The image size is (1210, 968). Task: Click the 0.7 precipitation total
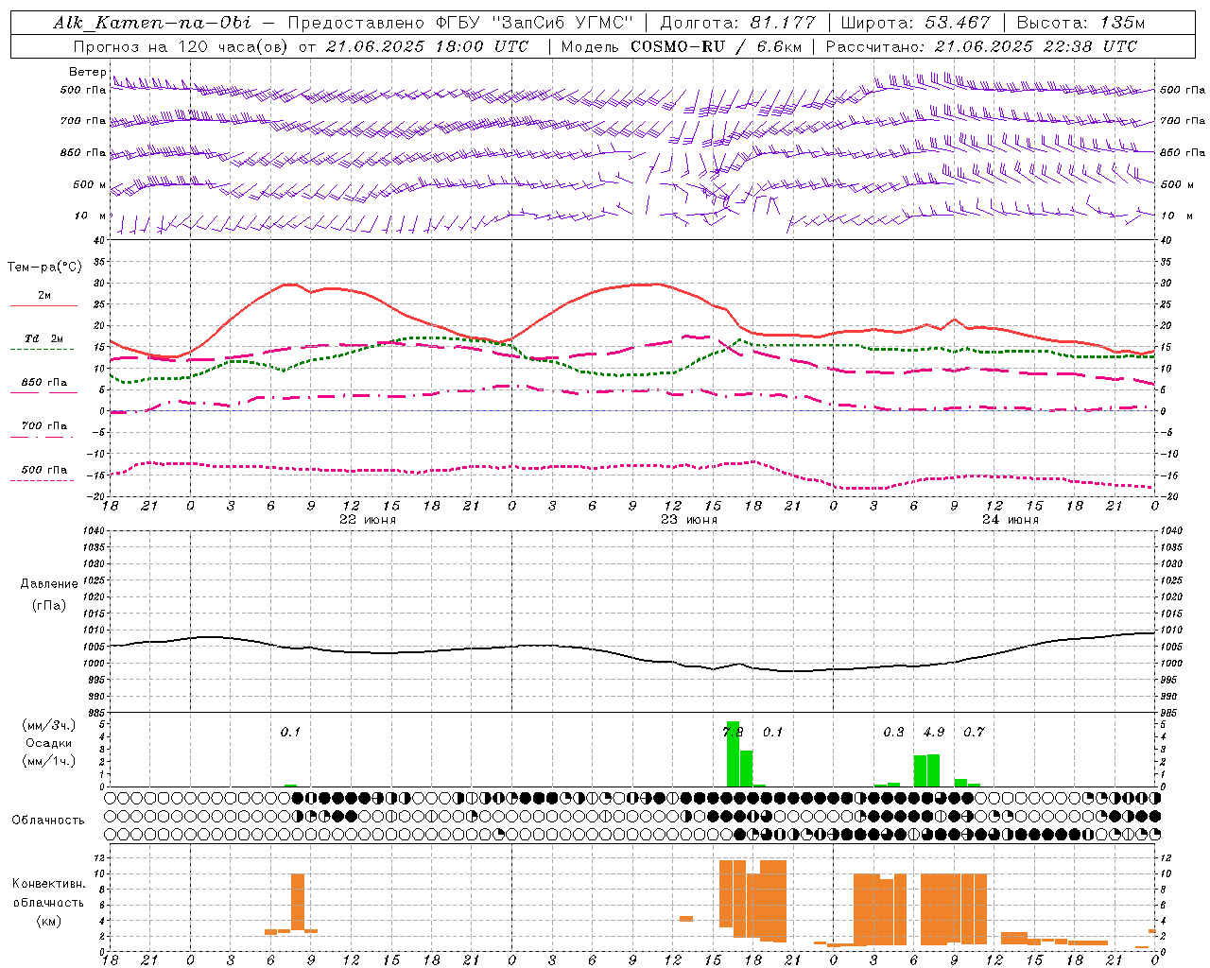974,732
